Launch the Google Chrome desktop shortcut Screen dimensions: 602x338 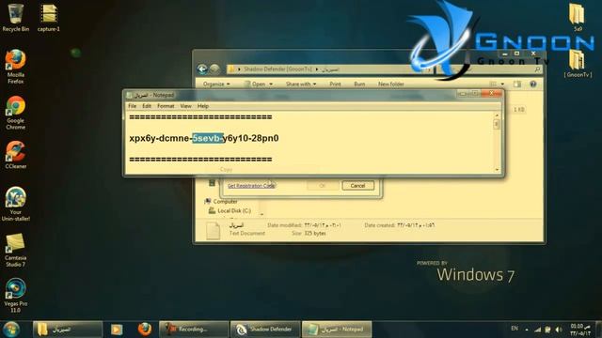[x=15, y=113]
